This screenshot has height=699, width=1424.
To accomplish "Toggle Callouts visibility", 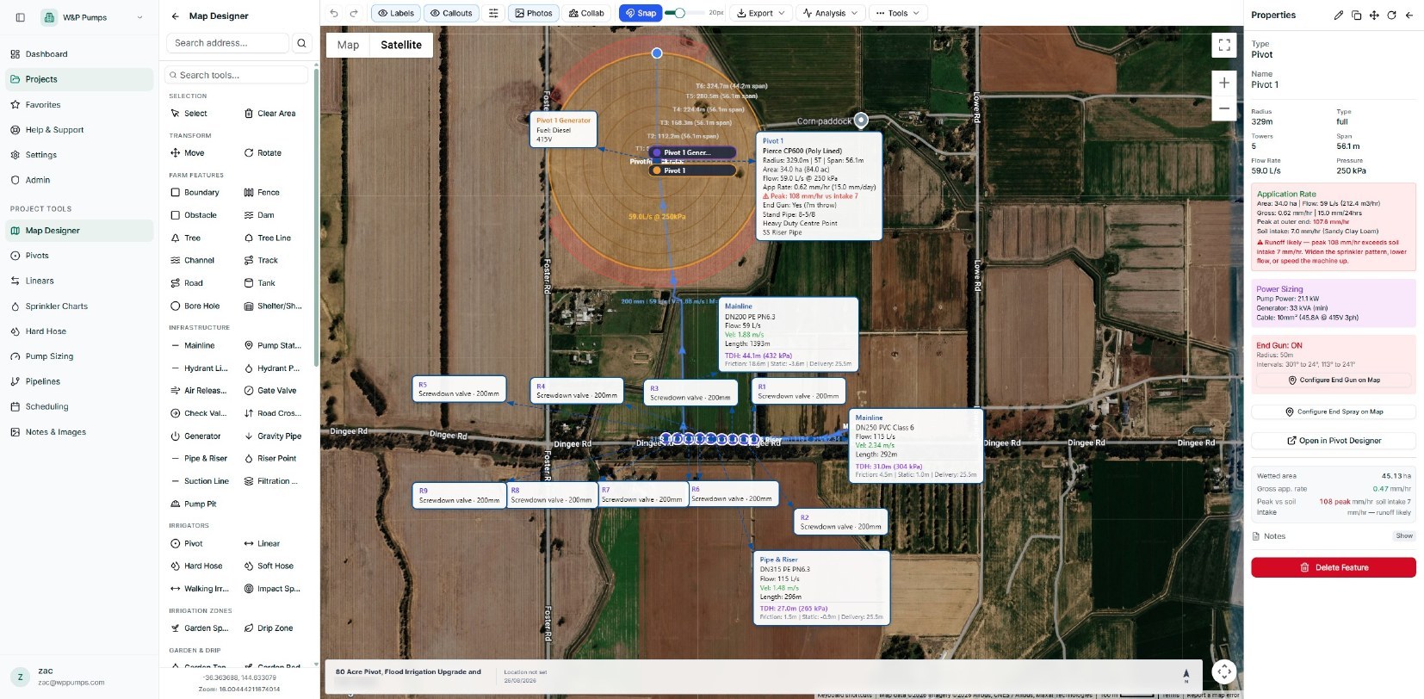I will 451,13.
